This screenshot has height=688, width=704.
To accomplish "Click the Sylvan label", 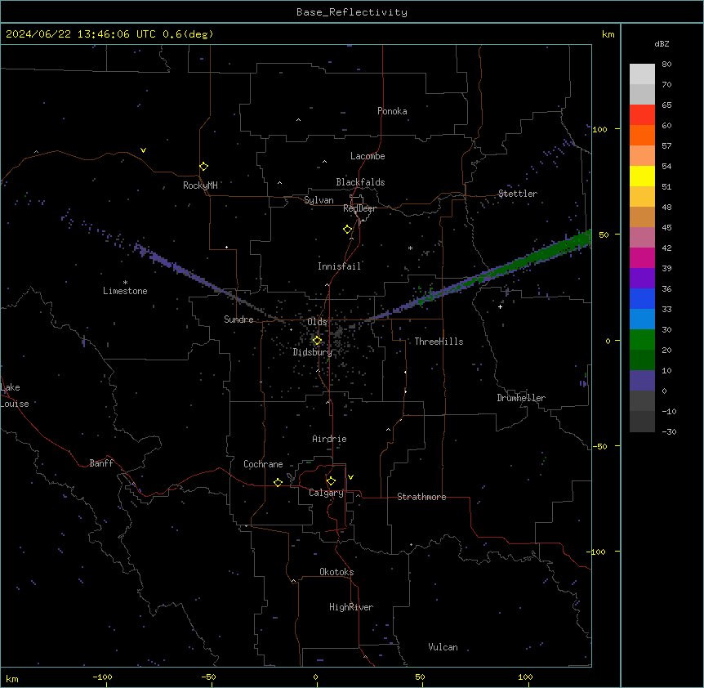I will pos(319,200).
